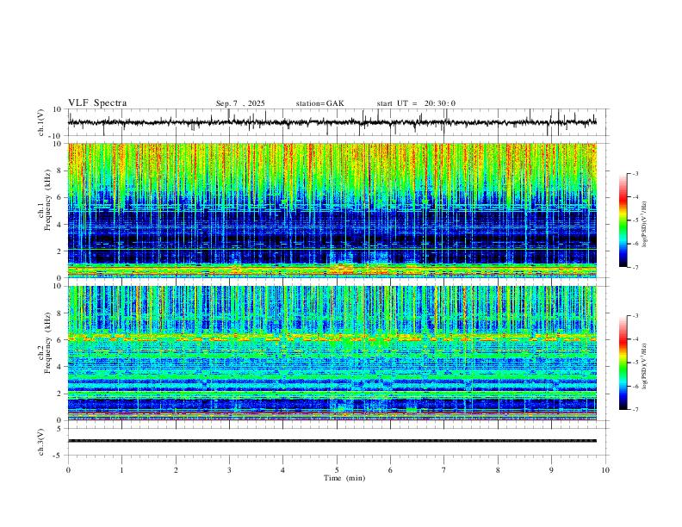Click the time axis tick label "5"
This screenshot has height=527, width=682.
(x=337, y=470)
